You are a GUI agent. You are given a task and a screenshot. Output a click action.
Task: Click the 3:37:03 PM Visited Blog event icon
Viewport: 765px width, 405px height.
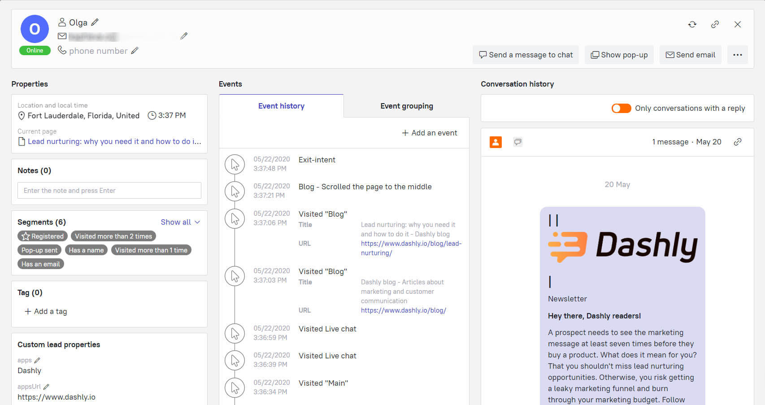coord(235,276)
